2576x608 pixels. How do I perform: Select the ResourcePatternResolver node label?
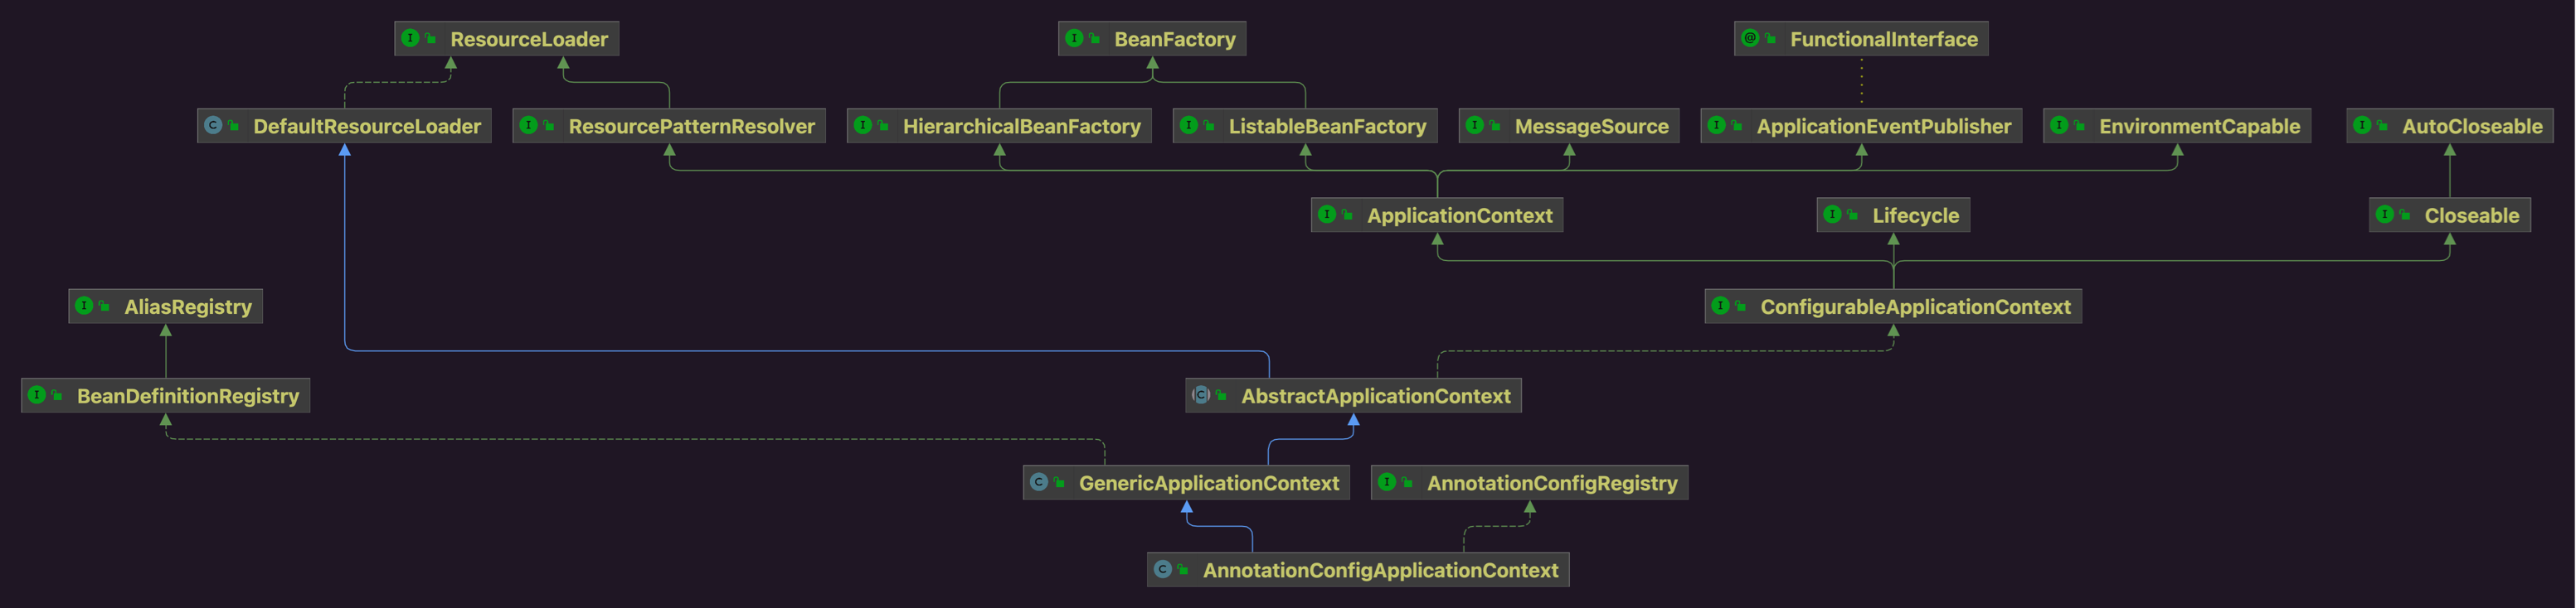(691, 127)
